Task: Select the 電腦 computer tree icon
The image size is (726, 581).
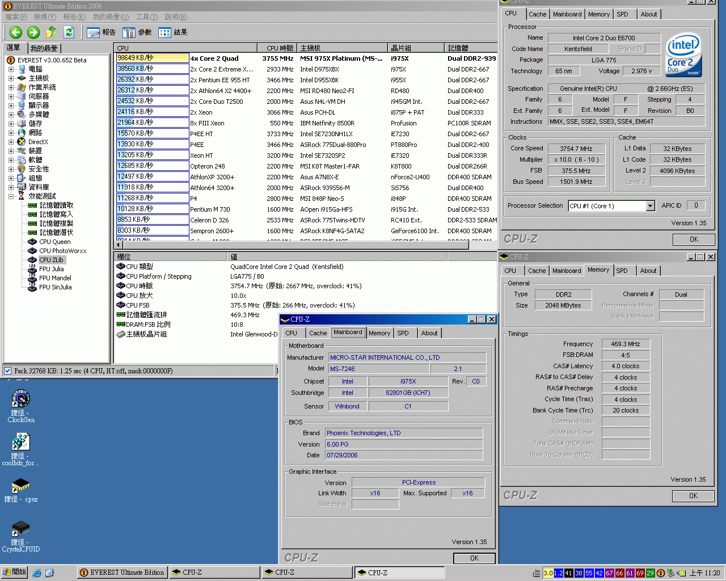Action: tap(22, 69)
